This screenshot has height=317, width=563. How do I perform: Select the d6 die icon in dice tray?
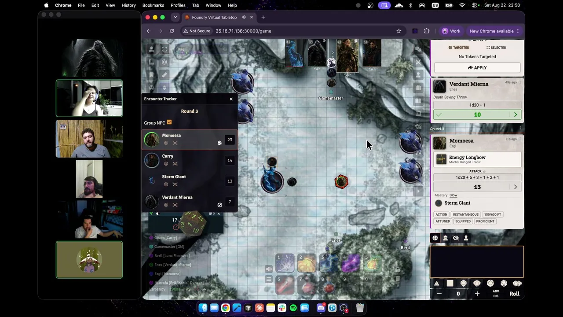coord(450,284)
